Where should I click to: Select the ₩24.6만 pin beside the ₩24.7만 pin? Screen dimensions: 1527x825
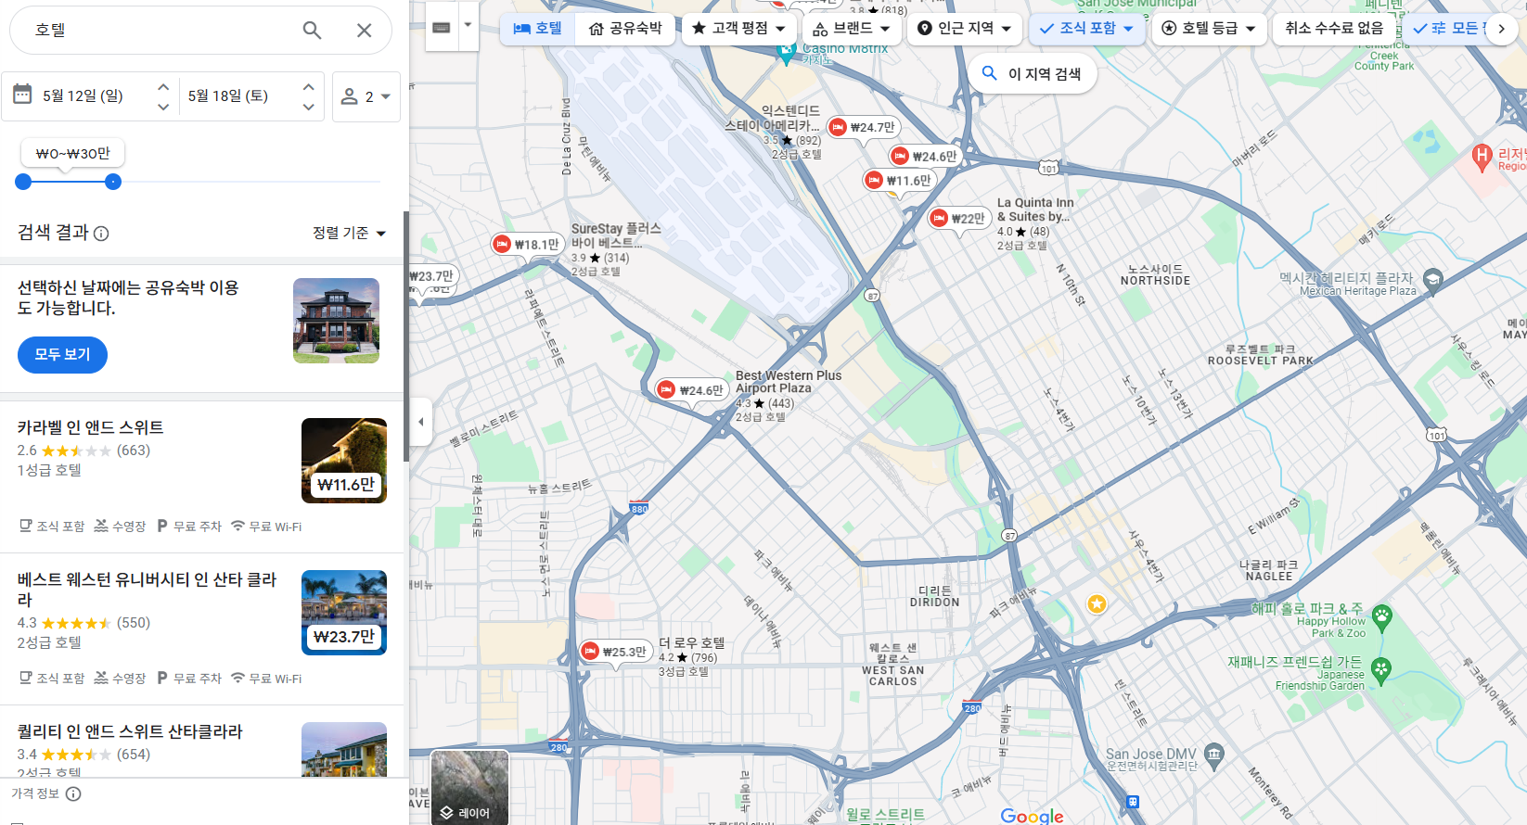point(925,157)
